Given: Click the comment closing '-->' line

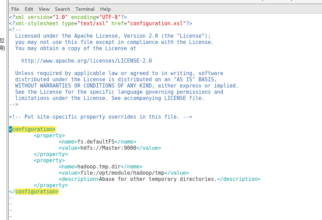Looking at the screenshot, I should point(14,104).
